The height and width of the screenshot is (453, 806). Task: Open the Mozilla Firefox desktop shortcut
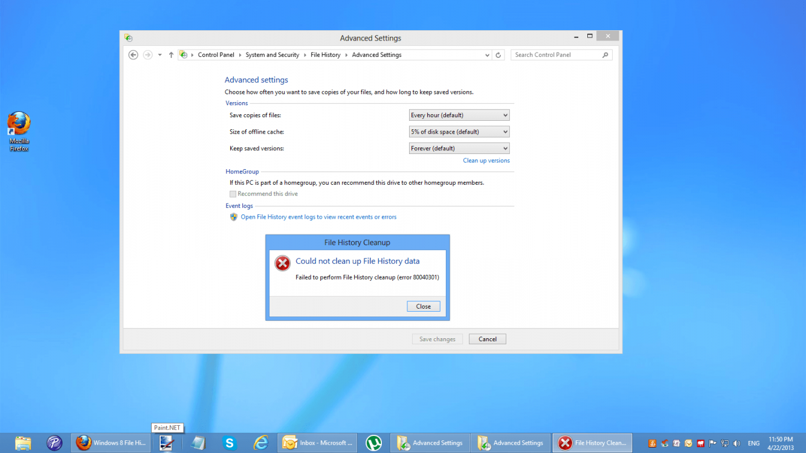pos(19,131)
